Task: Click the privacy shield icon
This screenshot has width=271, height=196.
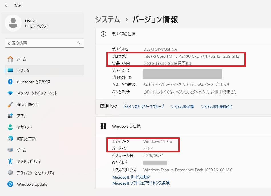Action: click(x=10, y=173)
